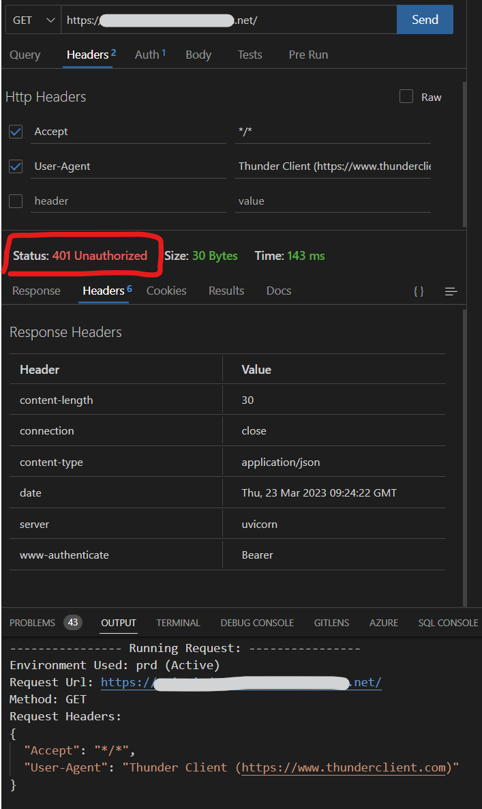Screen dimensions: 482x809
Task: Toggle the empty header row checkbox
Action: (16, 201)
